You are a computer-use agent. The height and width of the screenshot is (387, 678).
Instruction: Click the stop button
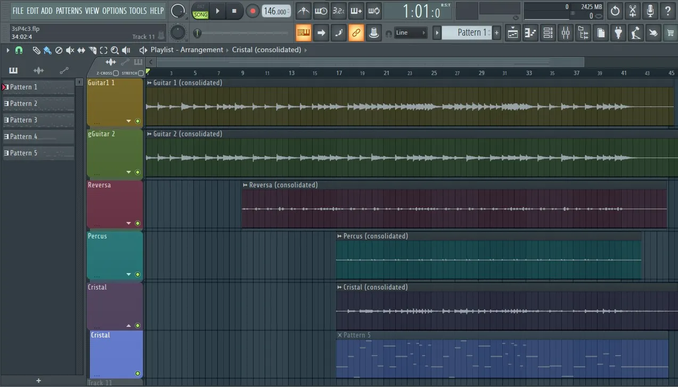(234, 11)
